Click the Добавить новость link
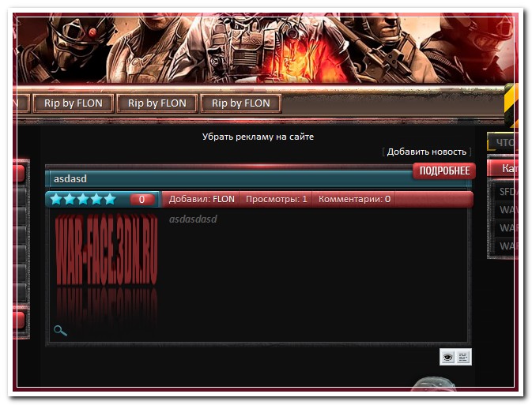The width and height of the screenshot is (532, 405). click(x=426, y=152)
